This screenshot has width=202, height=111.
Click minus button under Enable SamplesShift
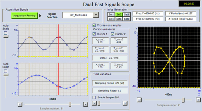pos(94,103)
